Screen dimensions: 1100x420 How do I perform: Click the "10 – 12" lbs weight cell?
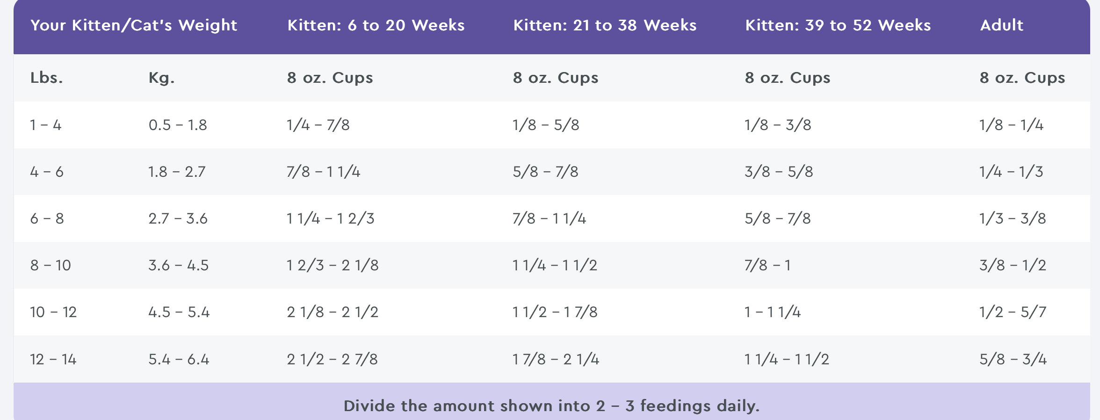tap(53, 312)
